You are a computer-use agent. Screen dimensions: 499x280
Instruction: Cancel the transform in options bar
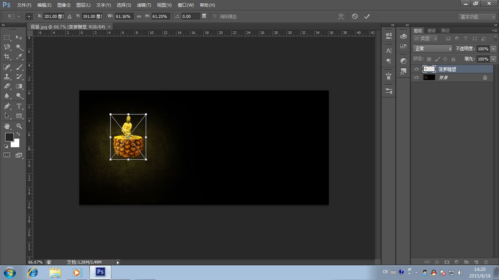pos(355,16)
